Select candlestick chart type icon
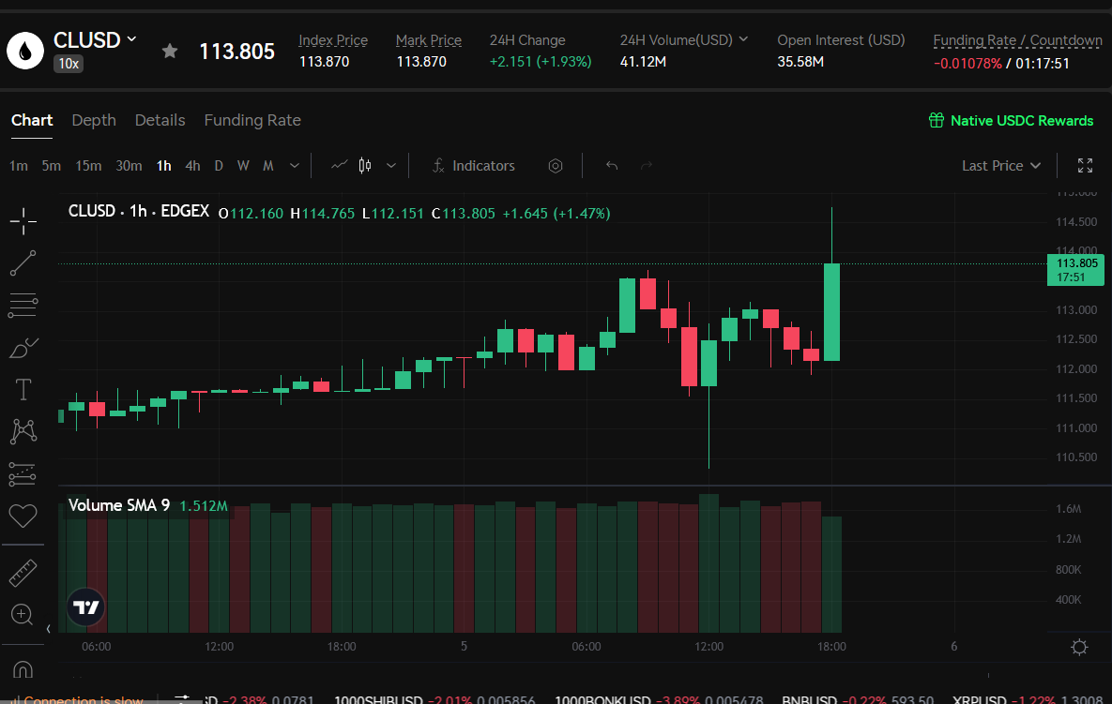Image resolution: width=1112 pixels, height=704 pixels. pyautogui.click(x=364, y=165)
